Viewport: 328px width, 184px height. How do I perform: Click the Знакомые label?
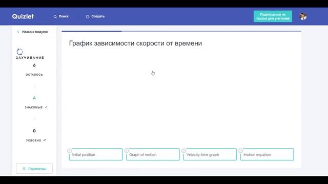coord(34,107)
